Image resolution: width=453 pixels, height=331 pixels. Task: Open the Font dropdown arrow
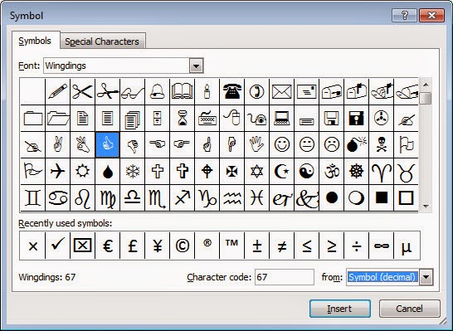pos(197,66)
